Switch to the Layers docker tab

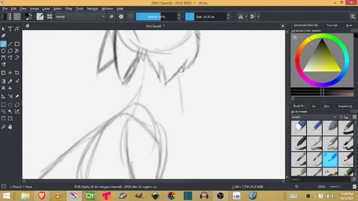pos(314,106)
